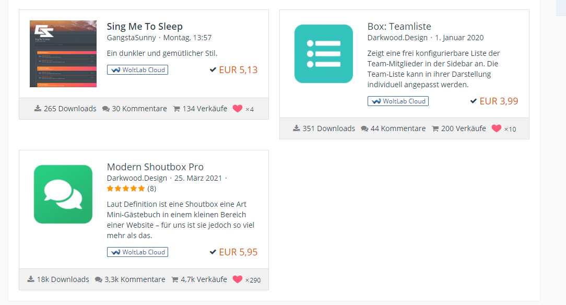Click the teal Teamliste list icon
This screenshot has height=305, width=566.
click(x=324, y=54)
